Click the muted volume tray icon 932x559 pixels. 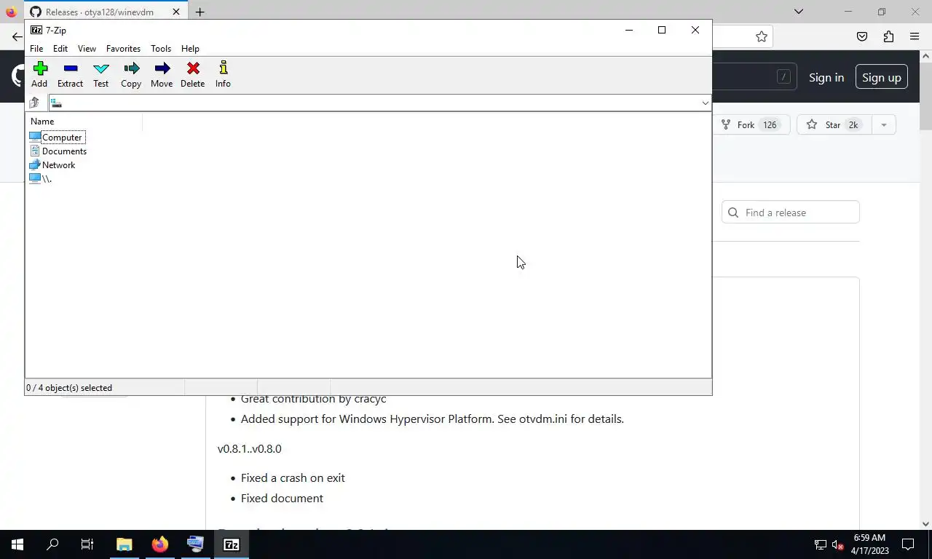point(837,544)
